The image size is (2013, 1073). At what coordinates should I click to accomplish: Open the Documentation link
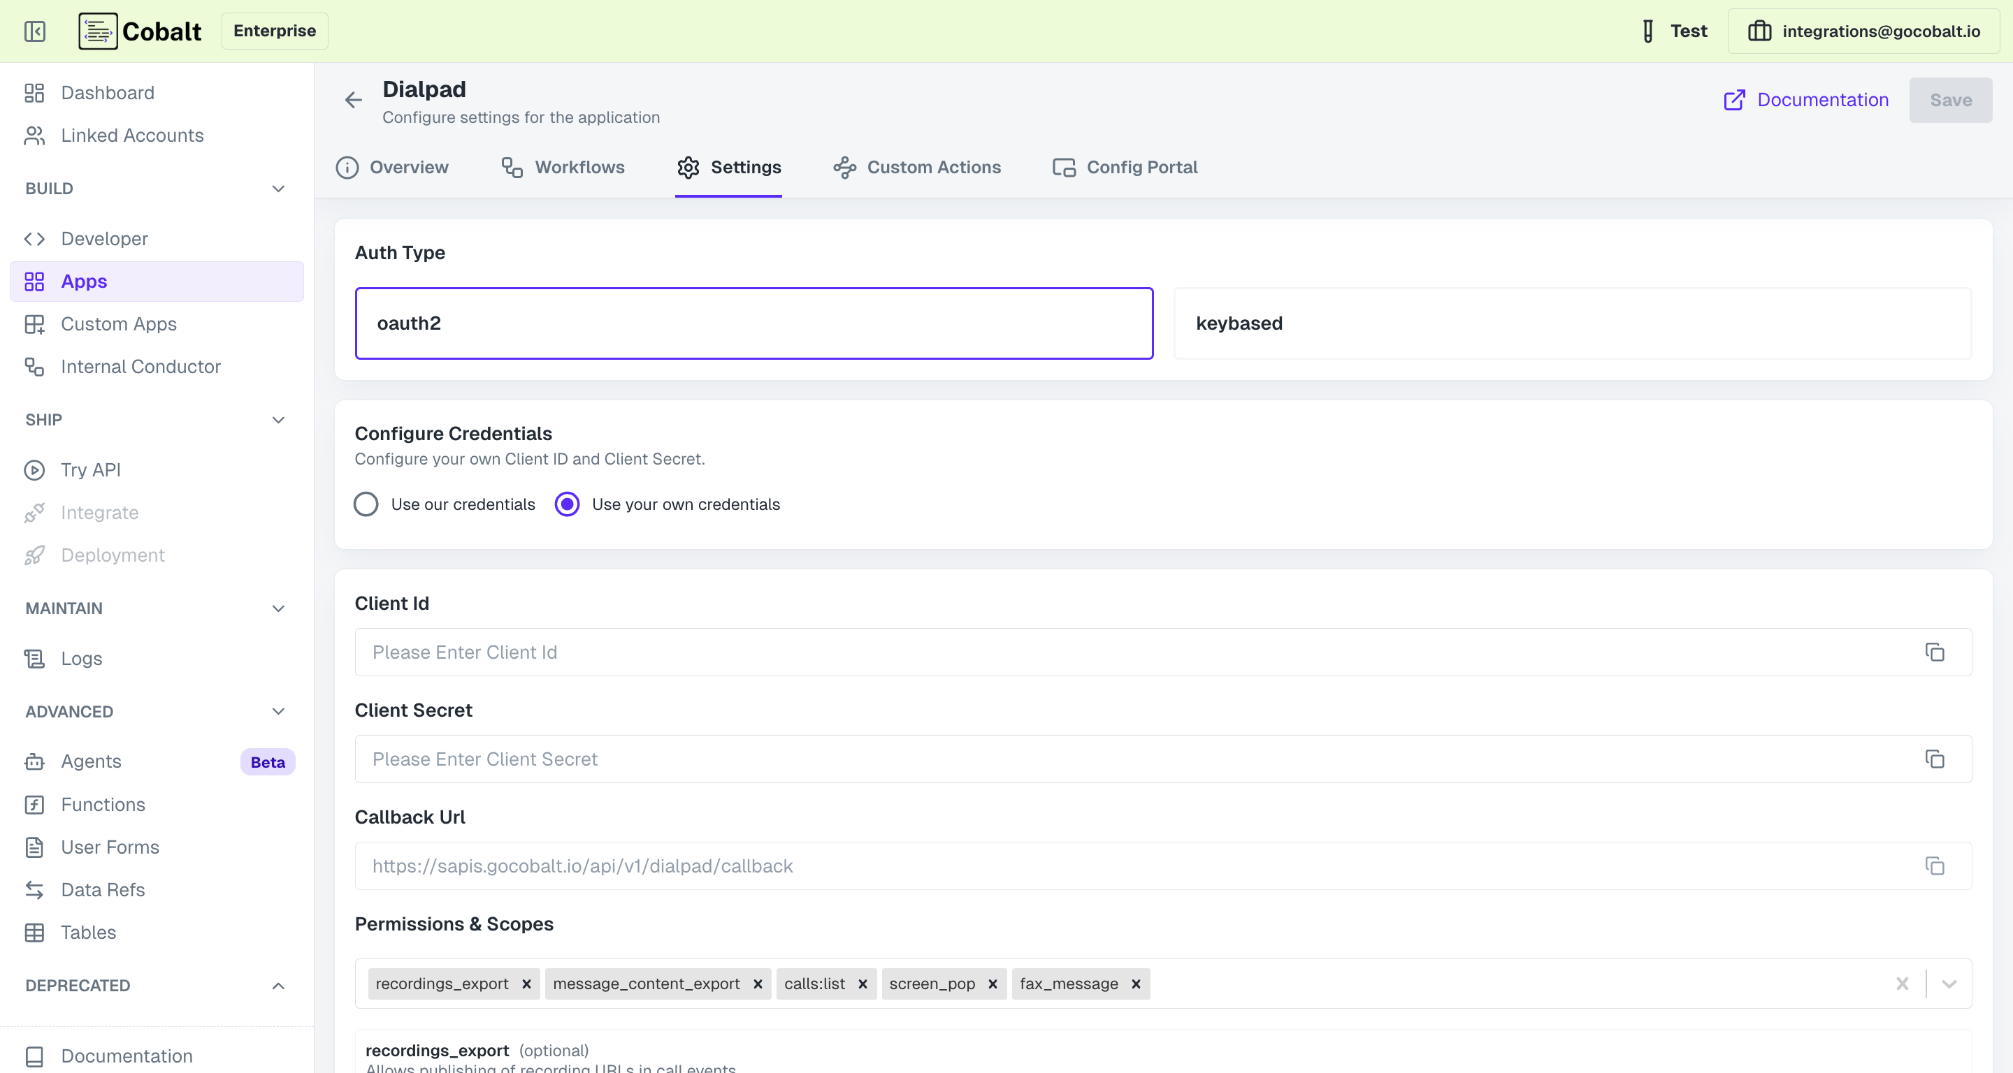point(1822,100)
